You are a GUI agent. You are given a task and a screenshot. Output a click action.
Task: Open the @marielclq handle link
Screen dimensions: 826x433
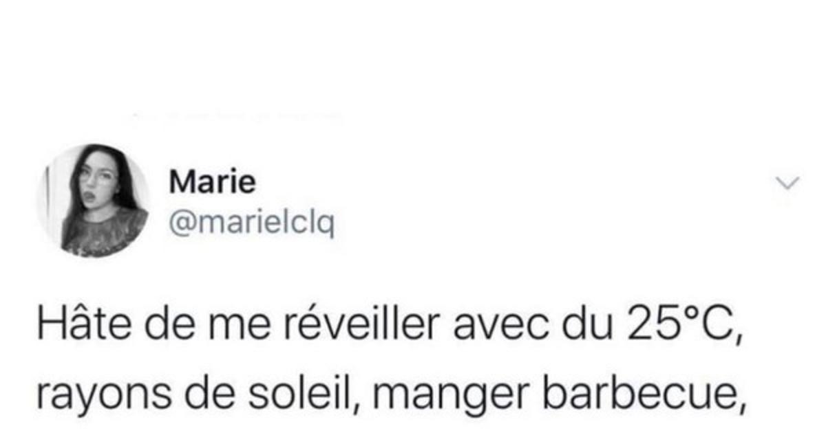coord(251,223)
